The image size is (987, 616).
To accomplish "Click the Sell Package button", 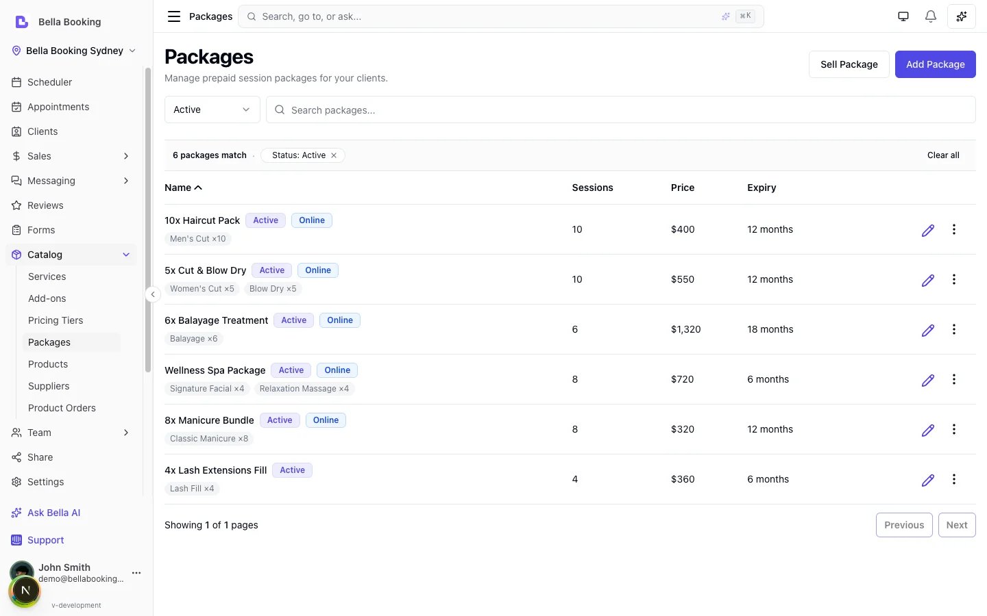I will 849,64.
